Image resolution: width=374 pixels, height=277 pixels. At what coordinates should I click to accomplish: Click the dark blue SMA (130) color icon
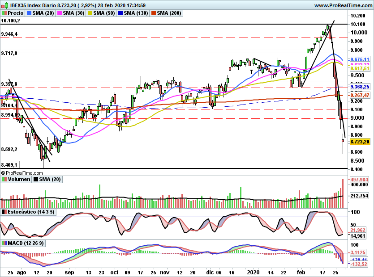pyautogui.click(x=120, y=13)
